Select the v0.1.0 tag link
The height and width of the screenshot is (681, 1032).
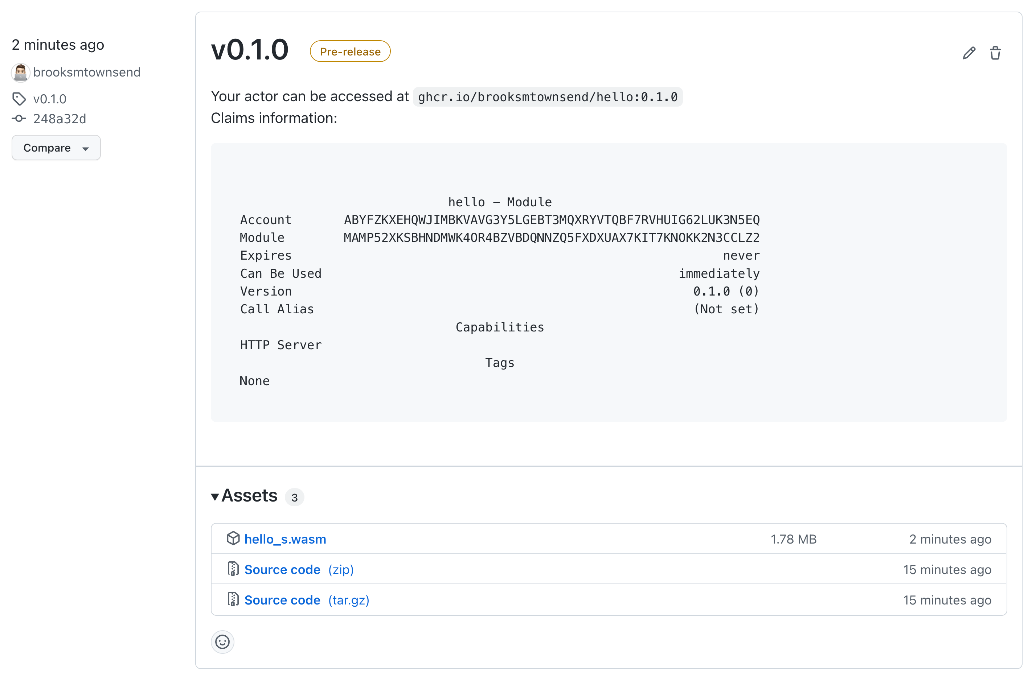[50, 99]
